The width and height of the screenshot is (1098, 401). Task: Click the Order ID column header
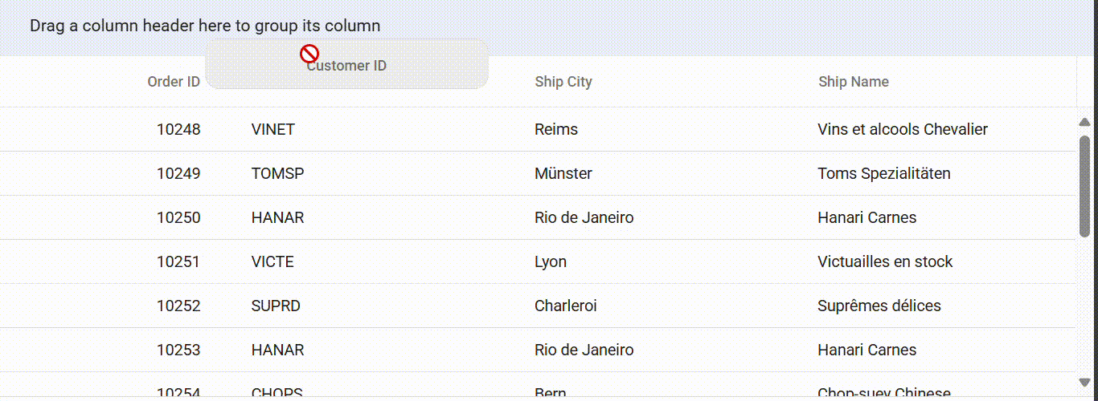pos(173,81)
